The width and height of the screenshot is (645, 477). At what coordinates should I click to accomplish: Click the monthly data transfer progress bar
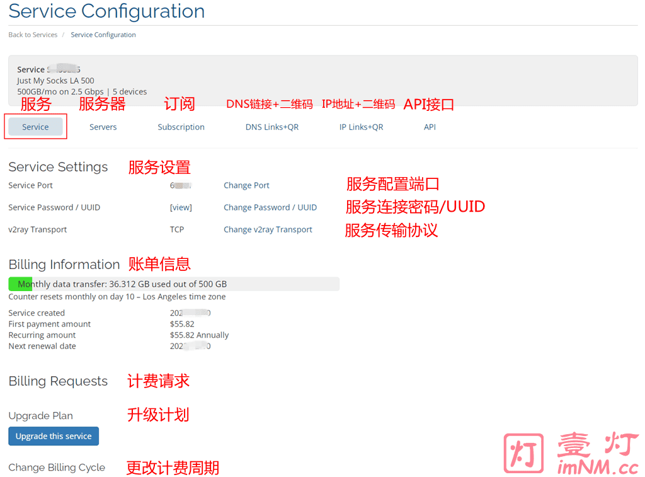pos(174,284)
